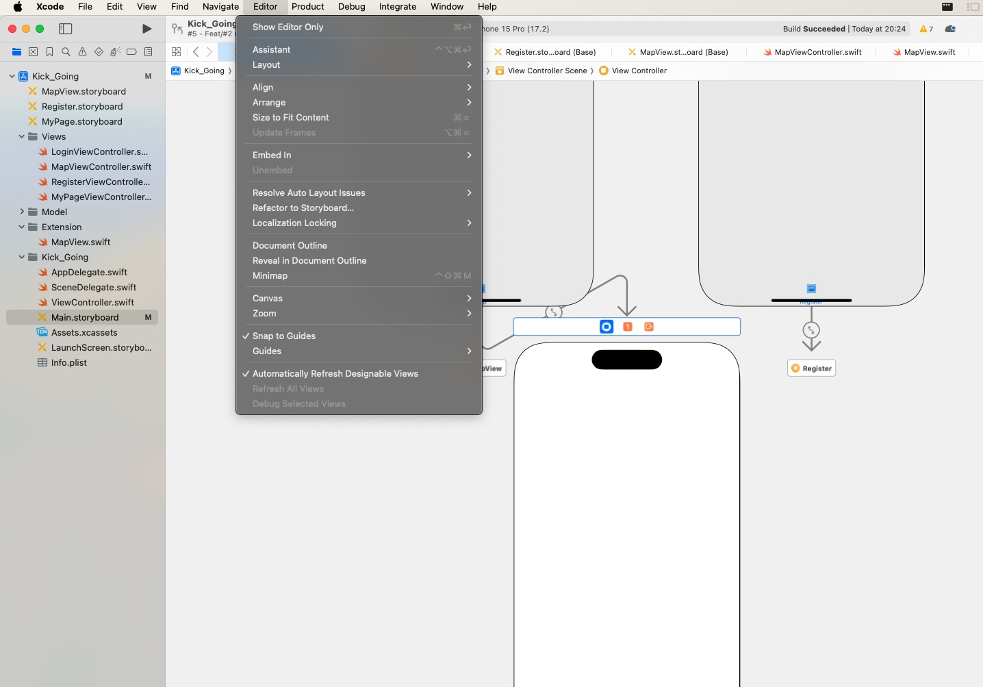983x687 pixels.
Task: Open the Zoom submenu
Action: point(359,314)
